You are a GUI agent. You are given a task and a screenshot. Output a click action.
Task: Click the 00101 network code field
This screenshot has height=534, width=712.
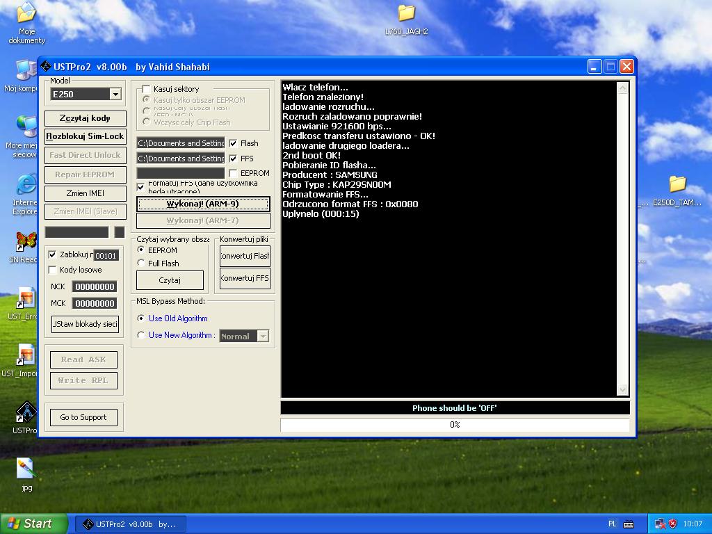[106, 256]
